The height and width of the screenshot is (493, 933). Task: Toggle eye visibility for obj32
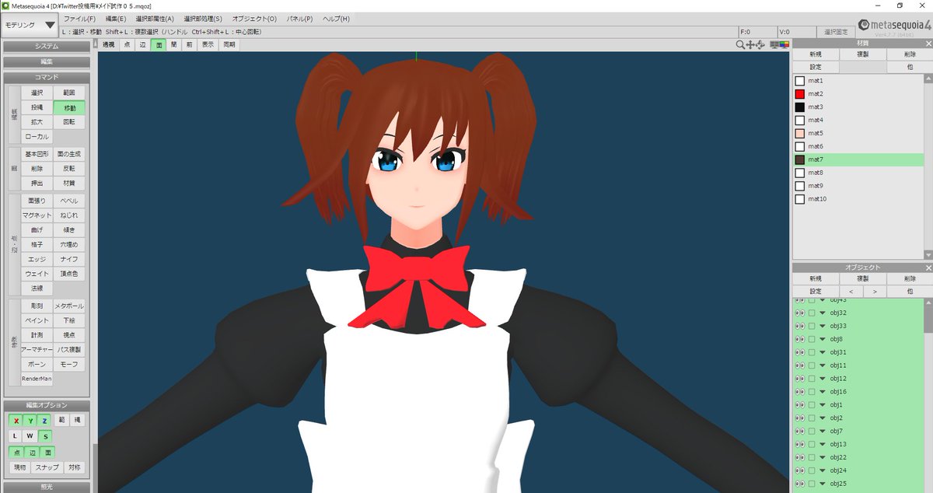(799, 313)
